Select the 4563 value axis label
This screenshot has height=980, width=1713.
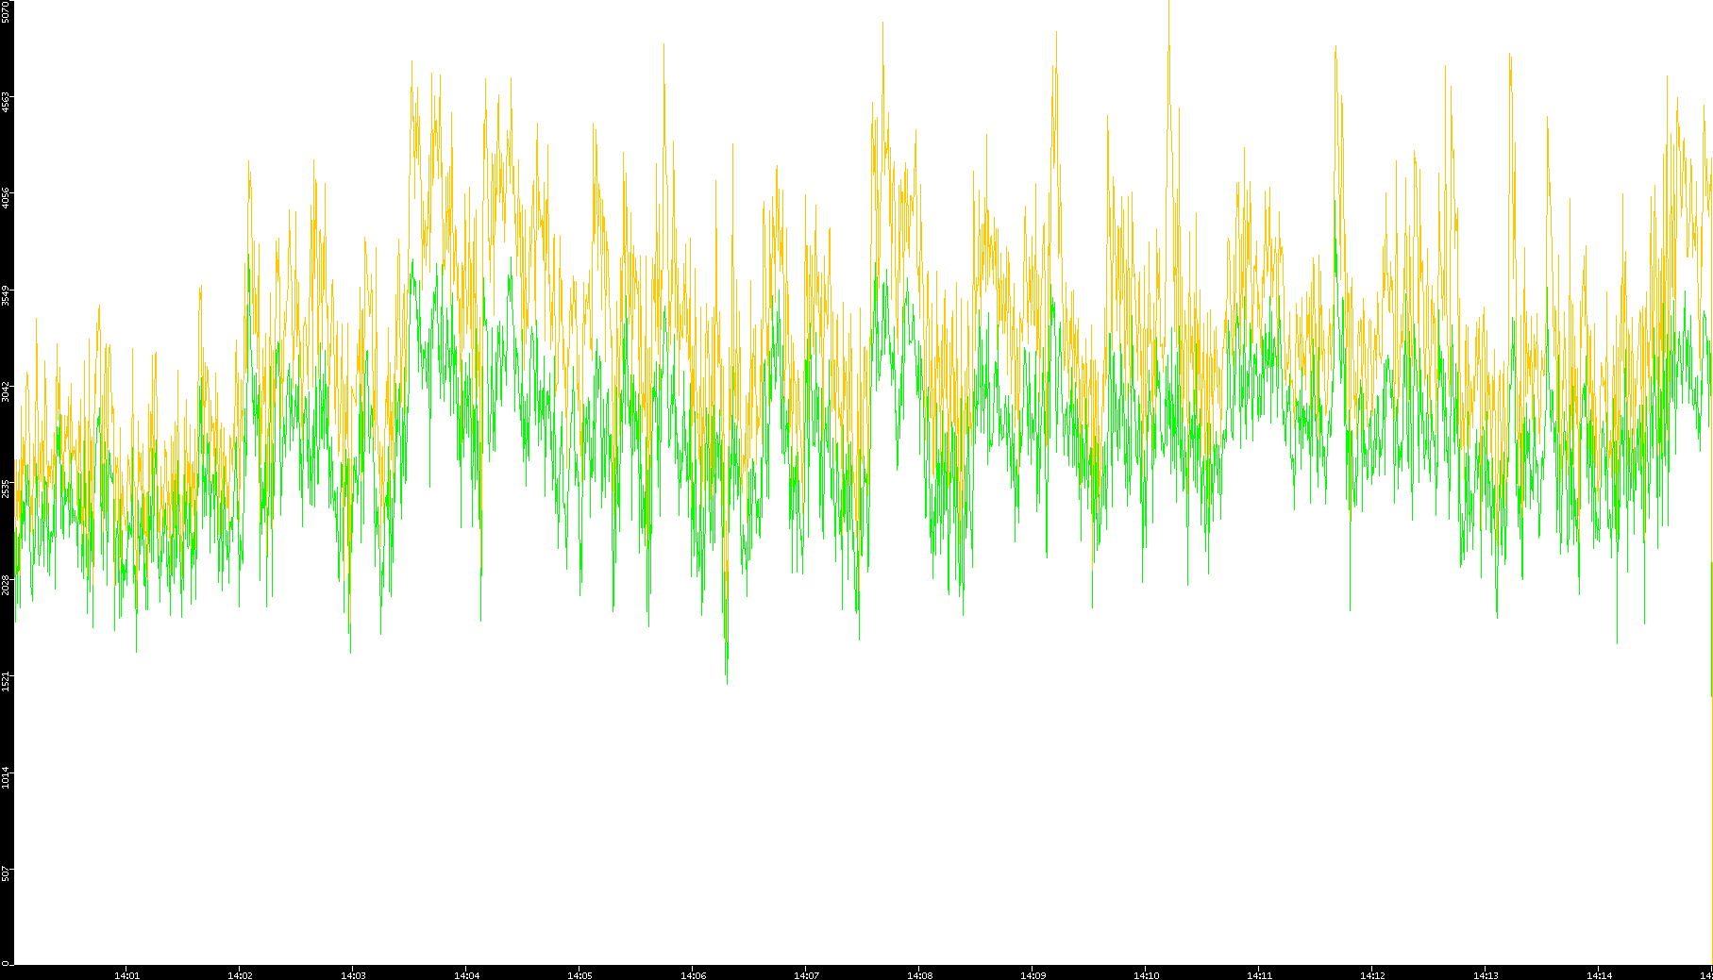pyautogui.click(x=6, y=102)
